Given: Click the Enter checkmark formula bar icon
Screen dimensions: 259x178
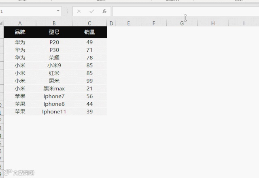Looking at the screenshot, I should point(92,11).
